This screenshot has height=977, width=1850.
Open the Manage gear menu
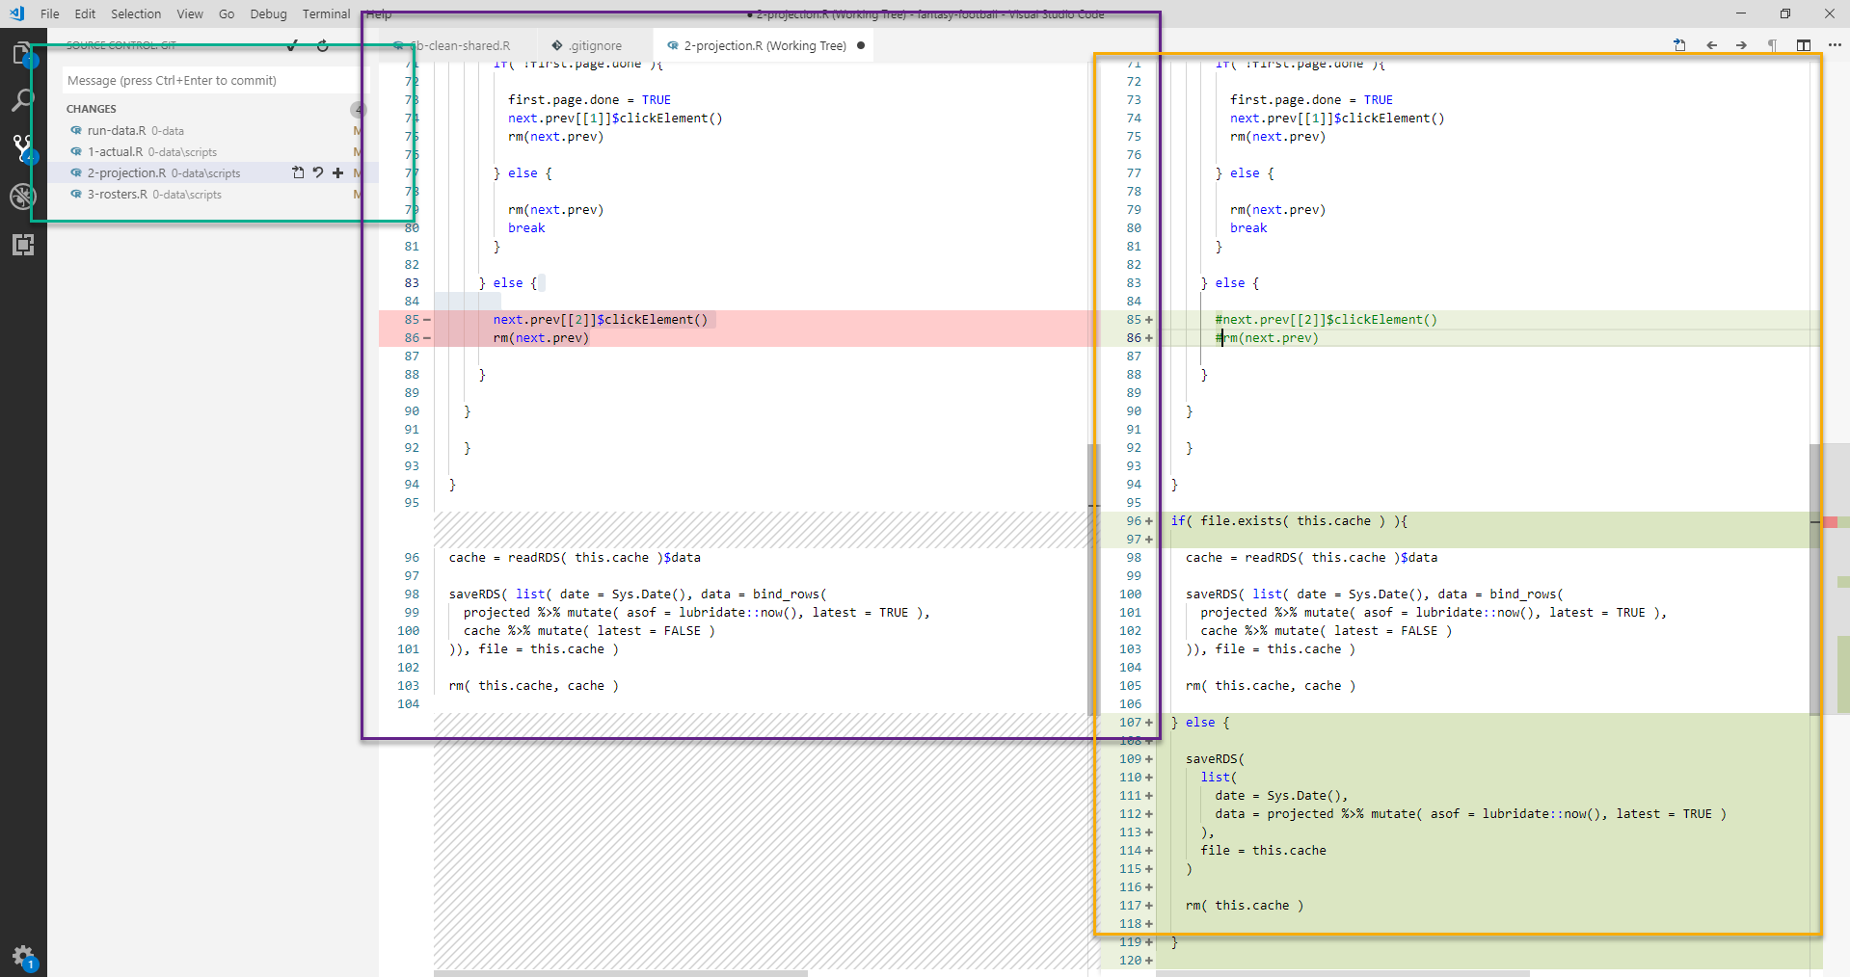pyautogui.click(x=22, y=956)
